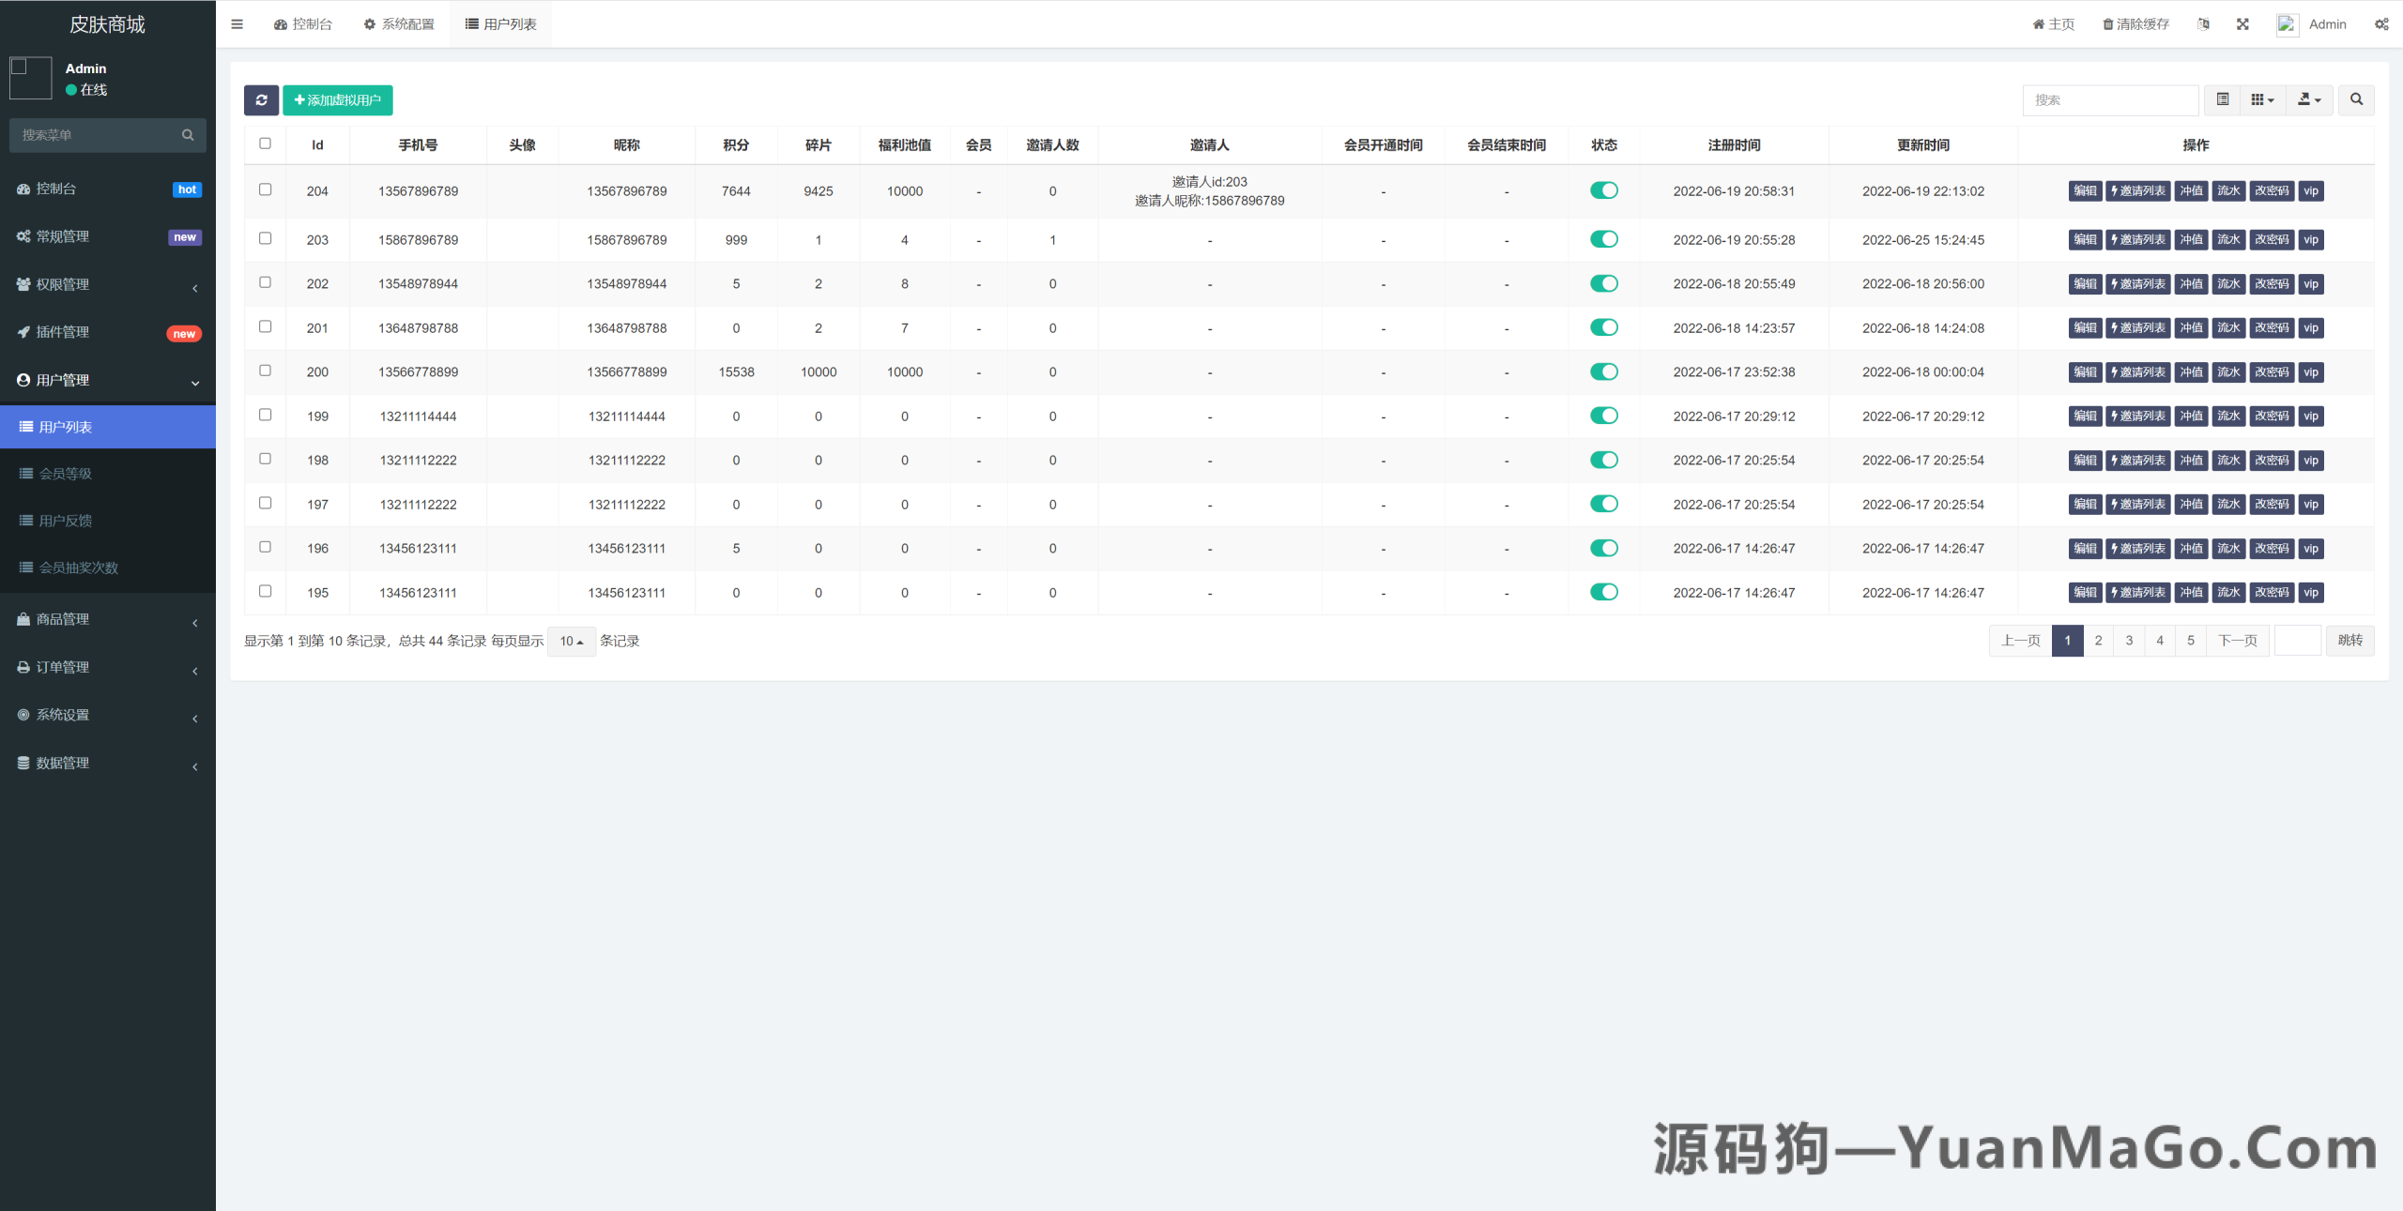Open the page size dropdown showing 10

(571, 642)
